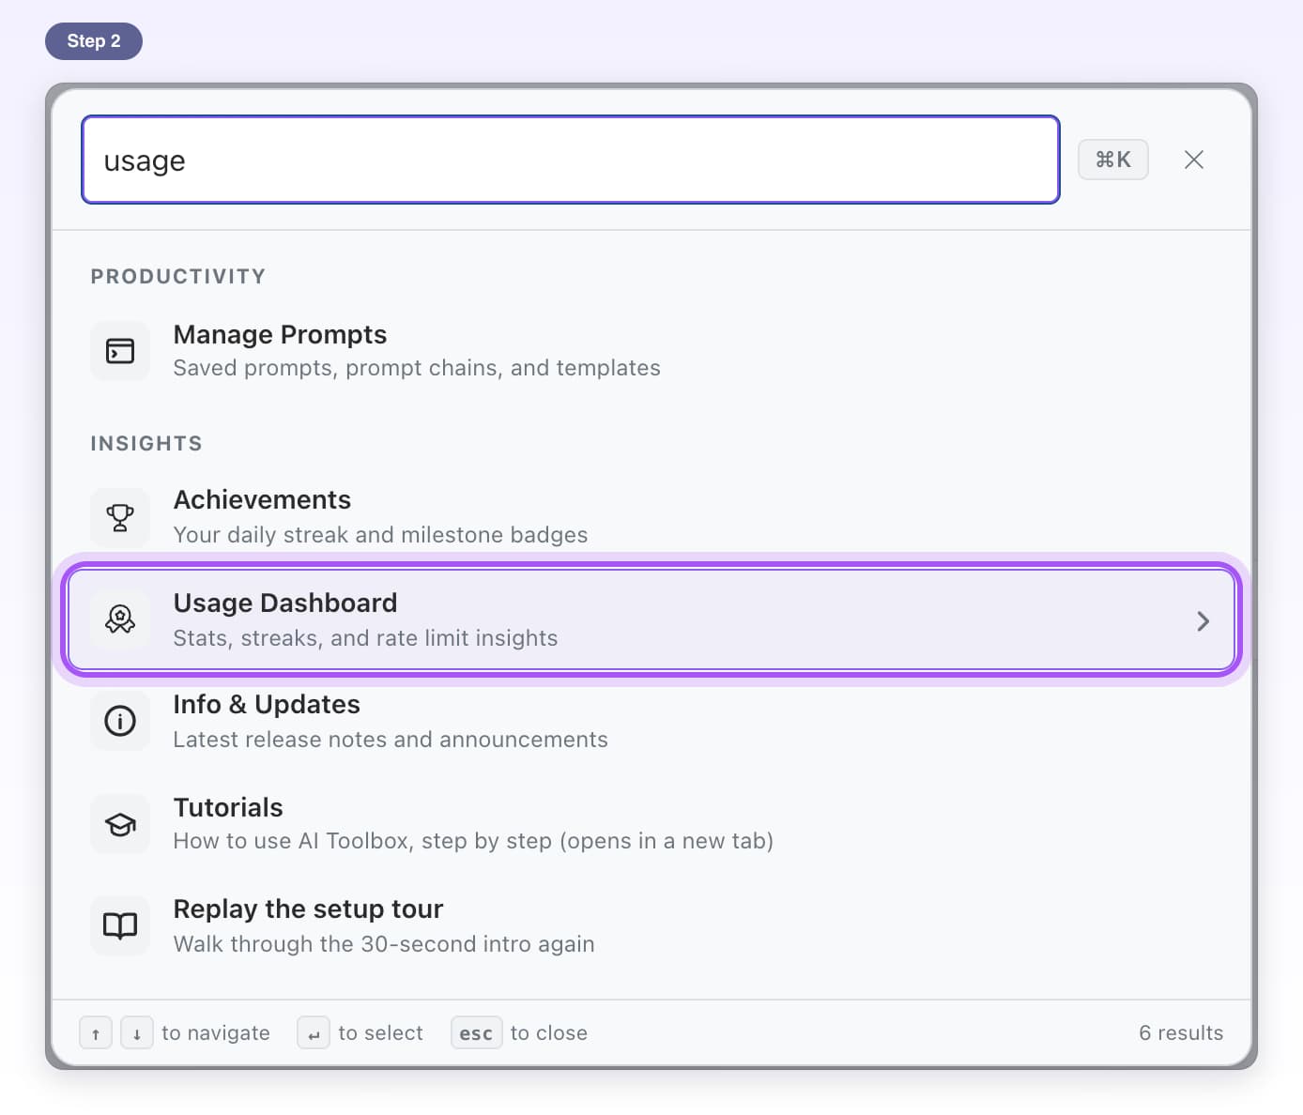Focus the search field containing 'usage'
Screen dimensions: 1303x1115
571,160
